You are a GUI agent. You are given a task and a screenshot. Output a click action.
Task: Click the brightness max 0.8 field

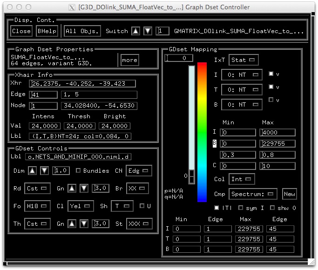[x=277, y=155]
